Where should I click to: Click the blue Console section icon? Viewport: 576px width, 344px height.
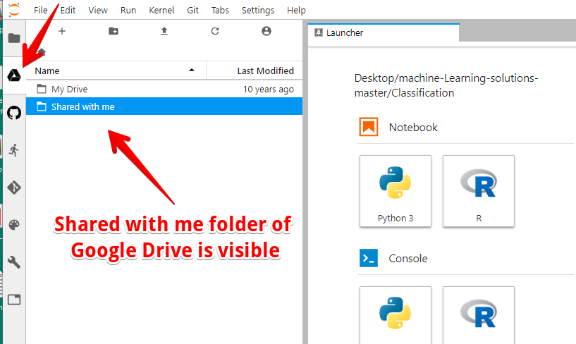tap(369, 258)
